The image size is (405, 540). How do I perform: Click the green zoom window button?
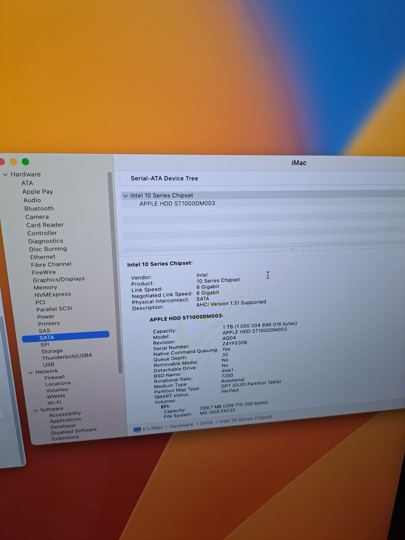tap(25, 162)
